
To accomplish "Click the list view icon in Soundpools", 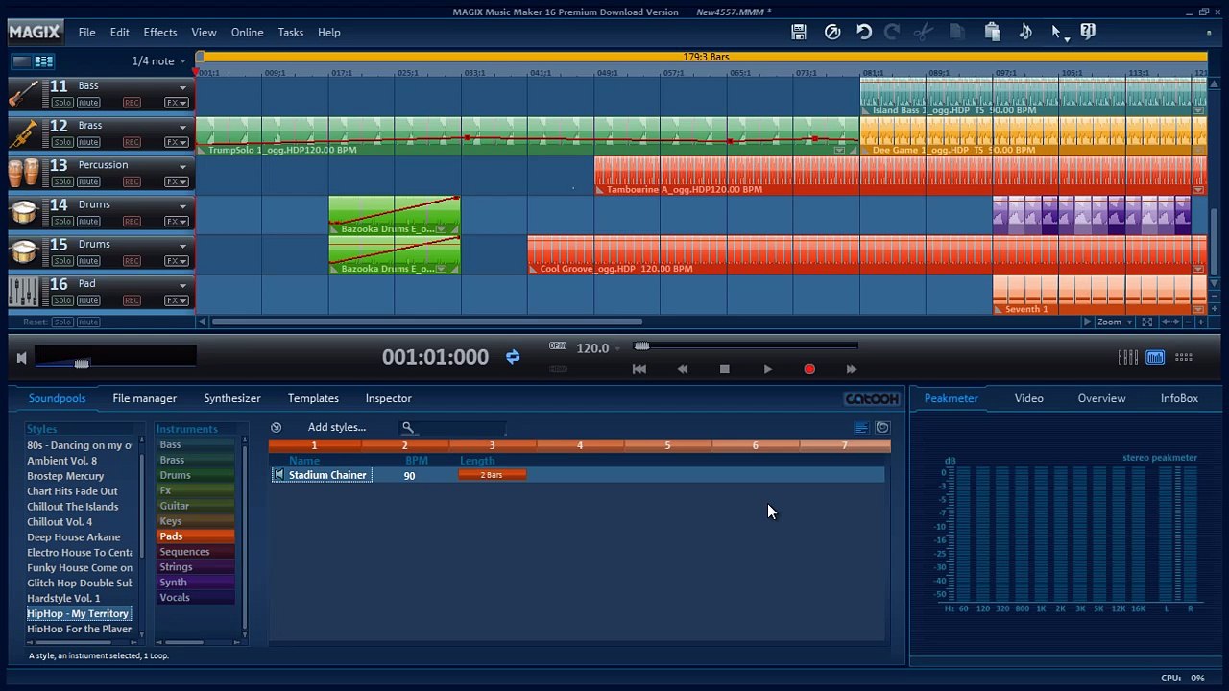I will [x=861, y=428].
